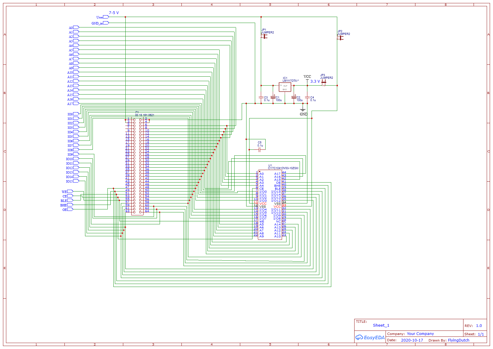
Task: Click the 2020-10-17 date field
Action: pyautogui.click(x=412, y=340)
